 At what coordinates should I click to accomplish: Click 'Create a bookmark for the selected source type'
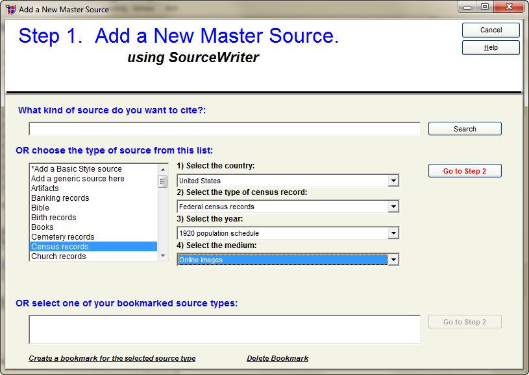click(x=112, y=358)
